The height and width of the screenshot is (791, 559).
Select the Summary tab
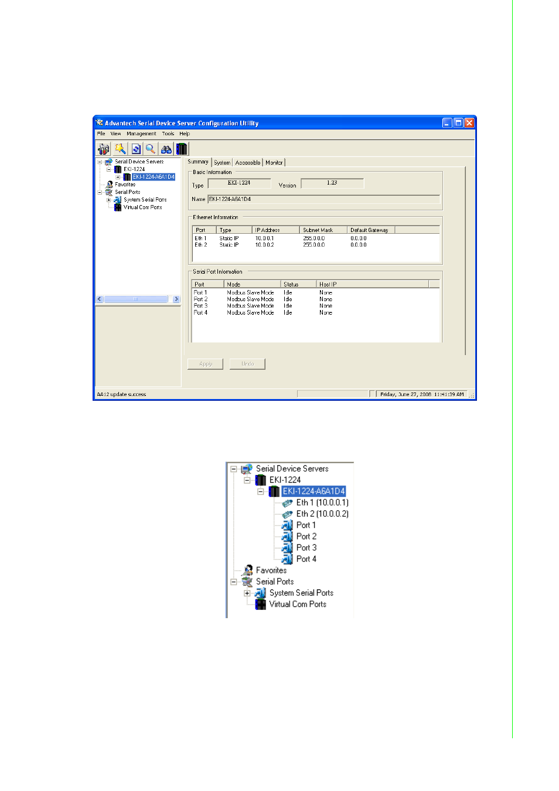(x=198, y=162)
